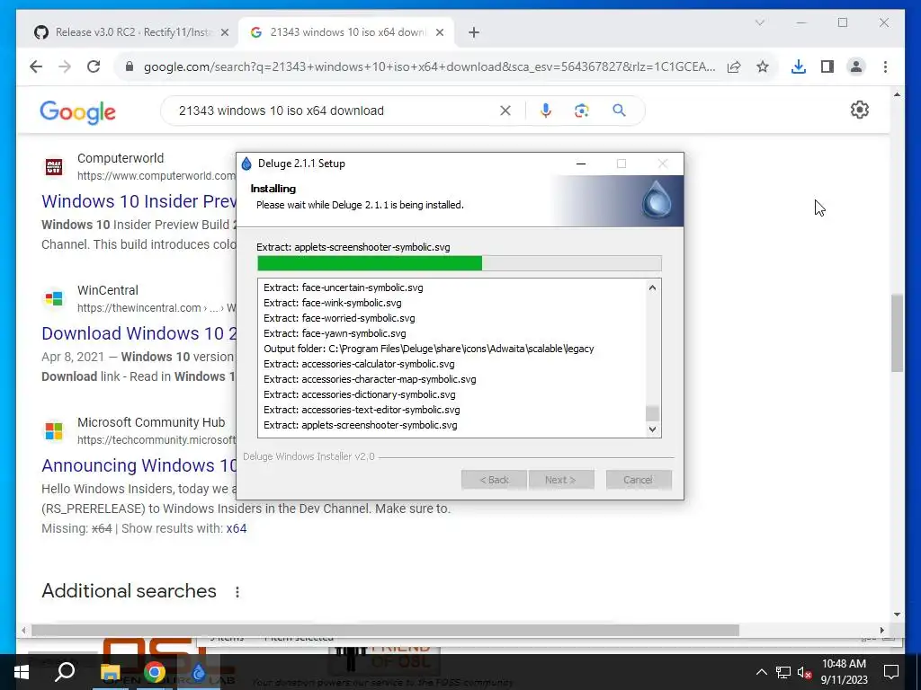Click install log scrollbar thumb

click(652, 413)
